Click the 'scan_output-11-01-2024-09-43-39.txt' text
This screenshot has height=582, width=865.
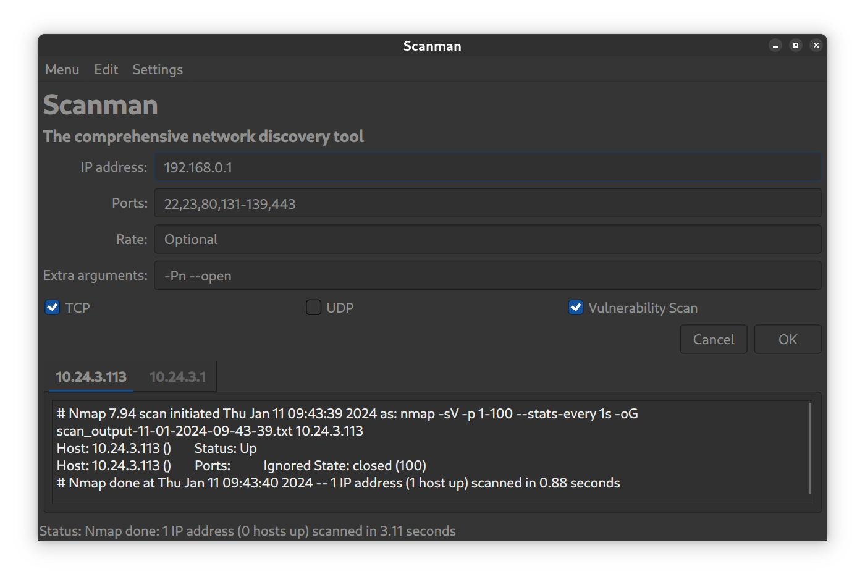tap(174, 431)
